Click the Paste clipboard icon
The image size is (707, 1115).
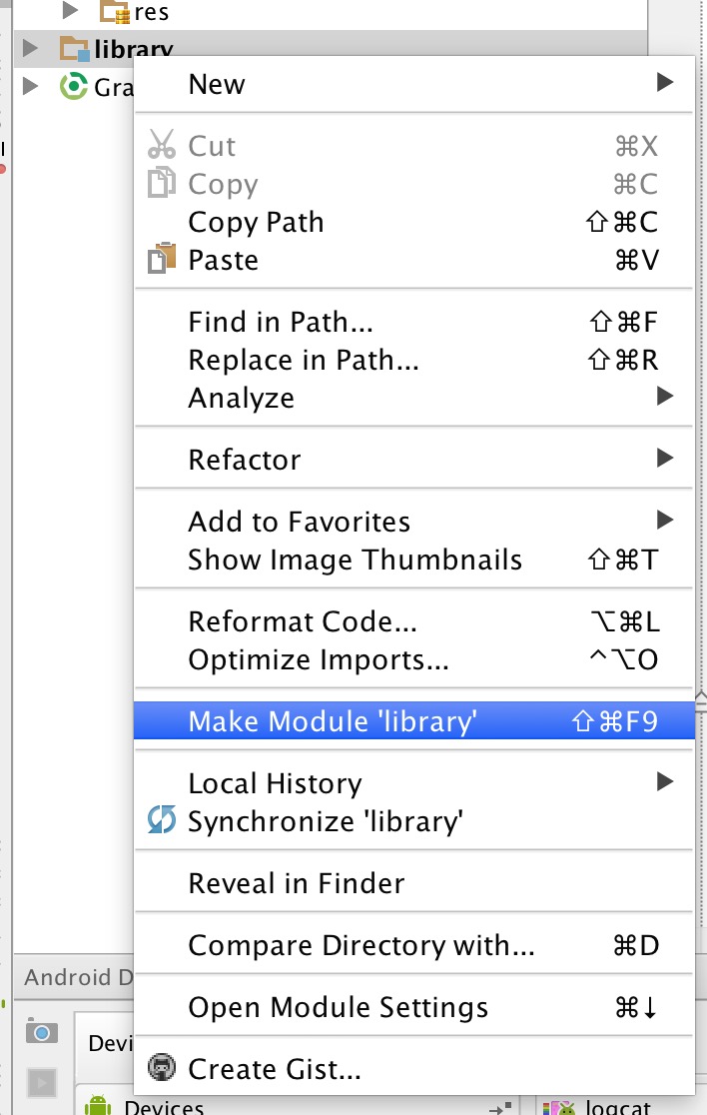tap(162, 259)
